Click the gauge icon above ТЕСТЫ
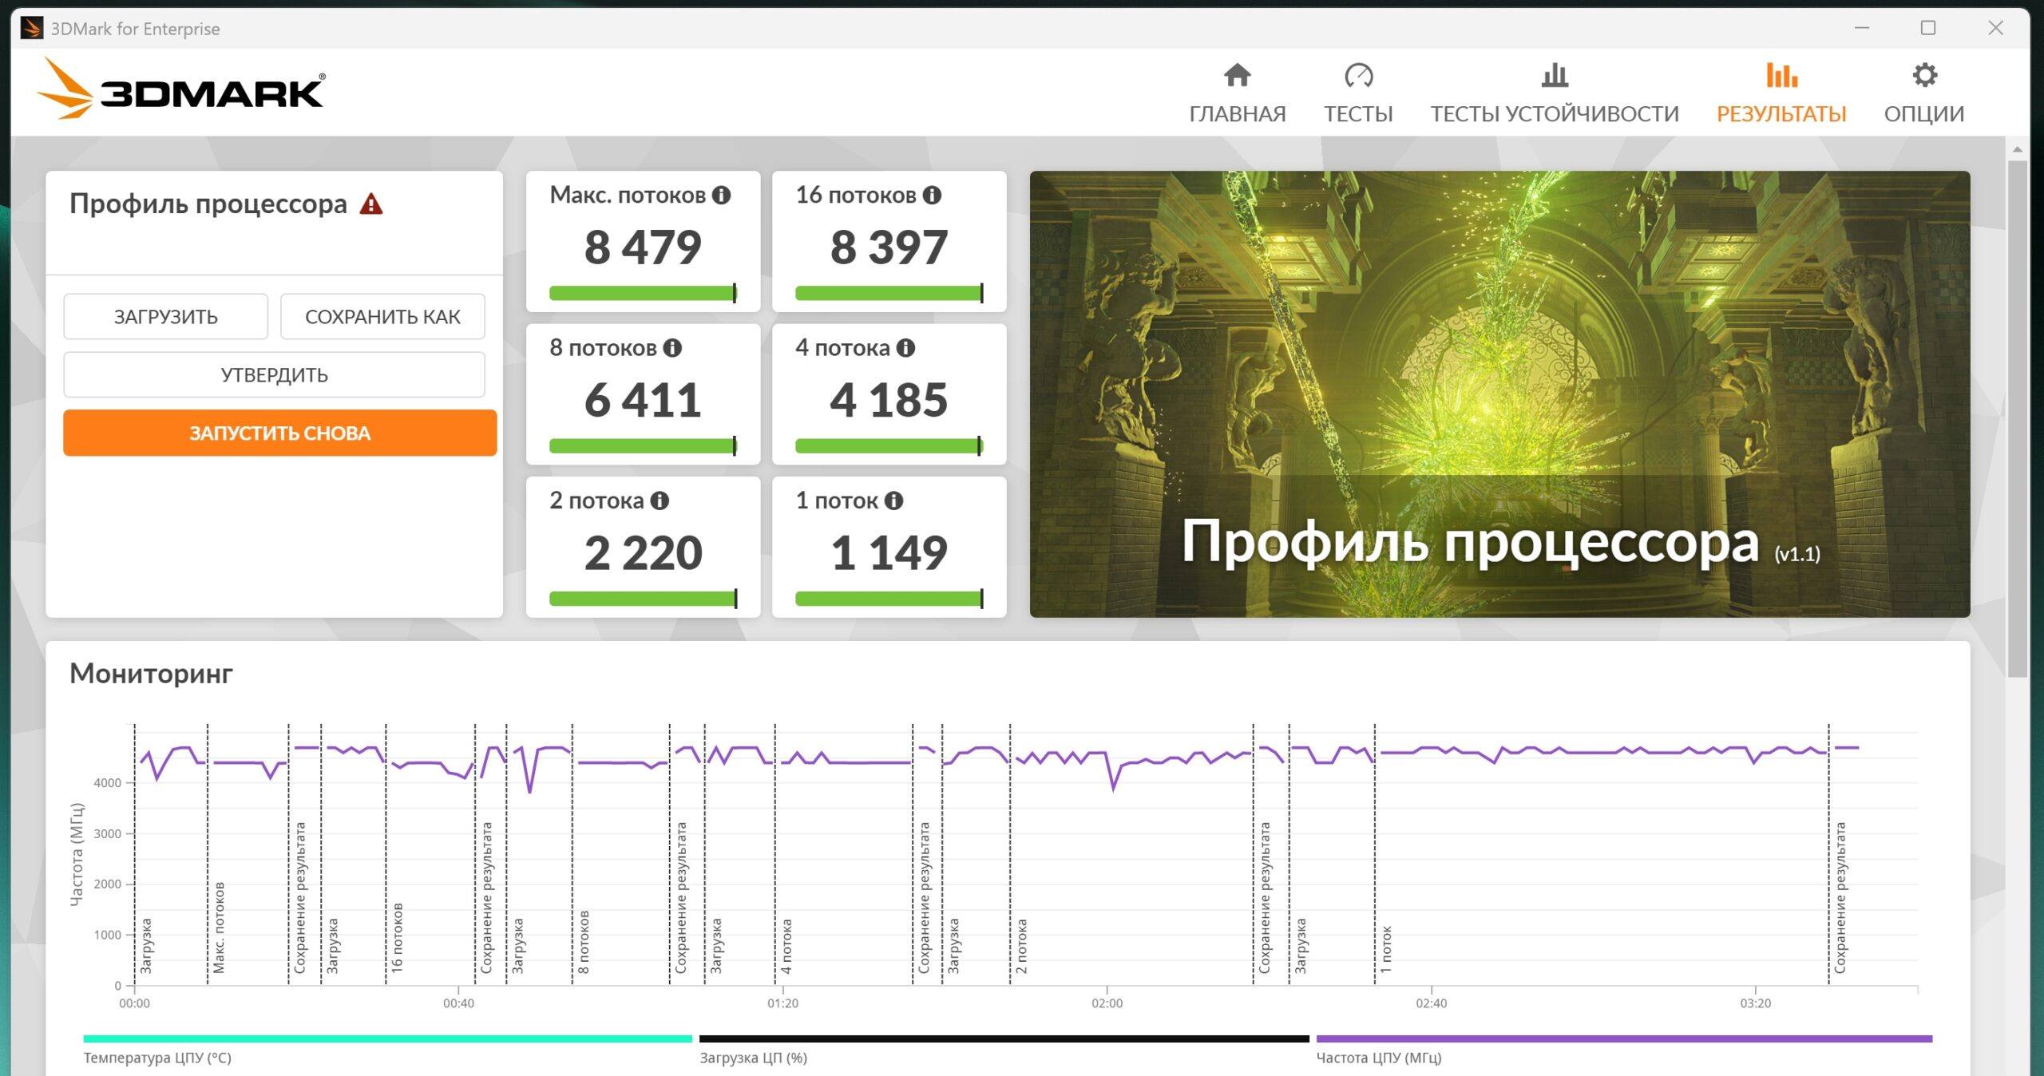Viewport: 2044px width, 1076px height. point(1358,76)
